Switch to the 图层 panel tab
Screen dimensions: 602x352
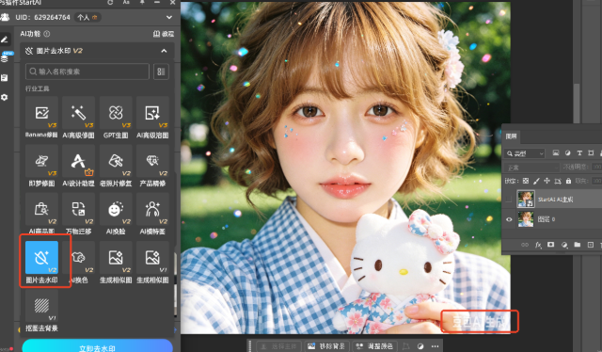511,136
